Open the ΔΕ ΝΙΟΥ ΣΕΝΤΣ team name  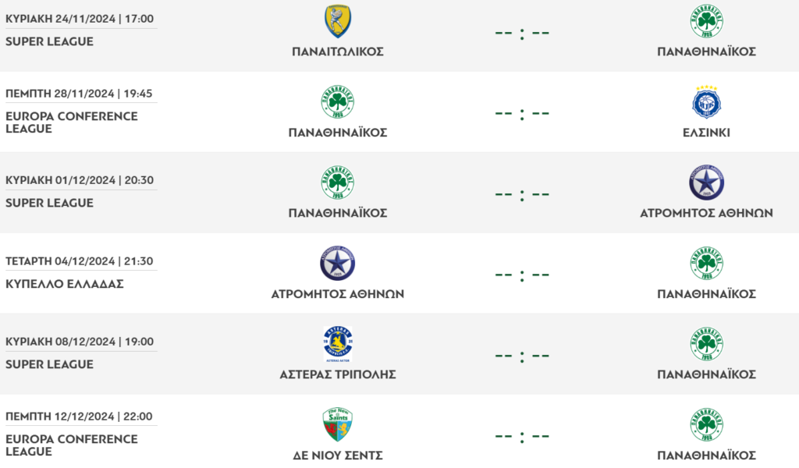tap(338, 456)
